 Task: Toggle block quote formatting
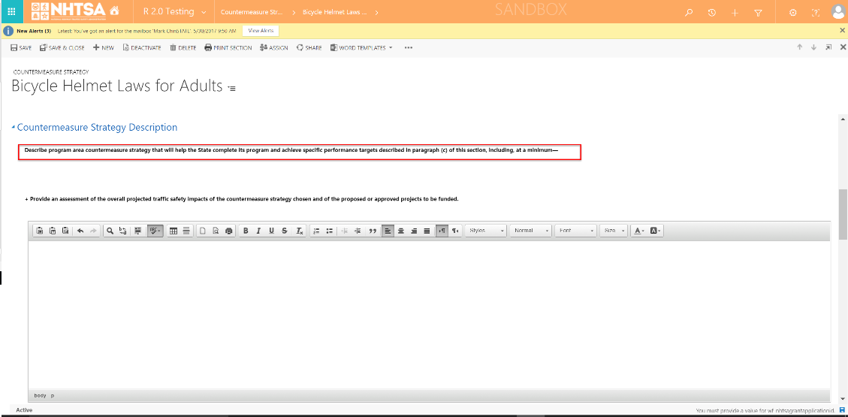(x=373, y=231)
